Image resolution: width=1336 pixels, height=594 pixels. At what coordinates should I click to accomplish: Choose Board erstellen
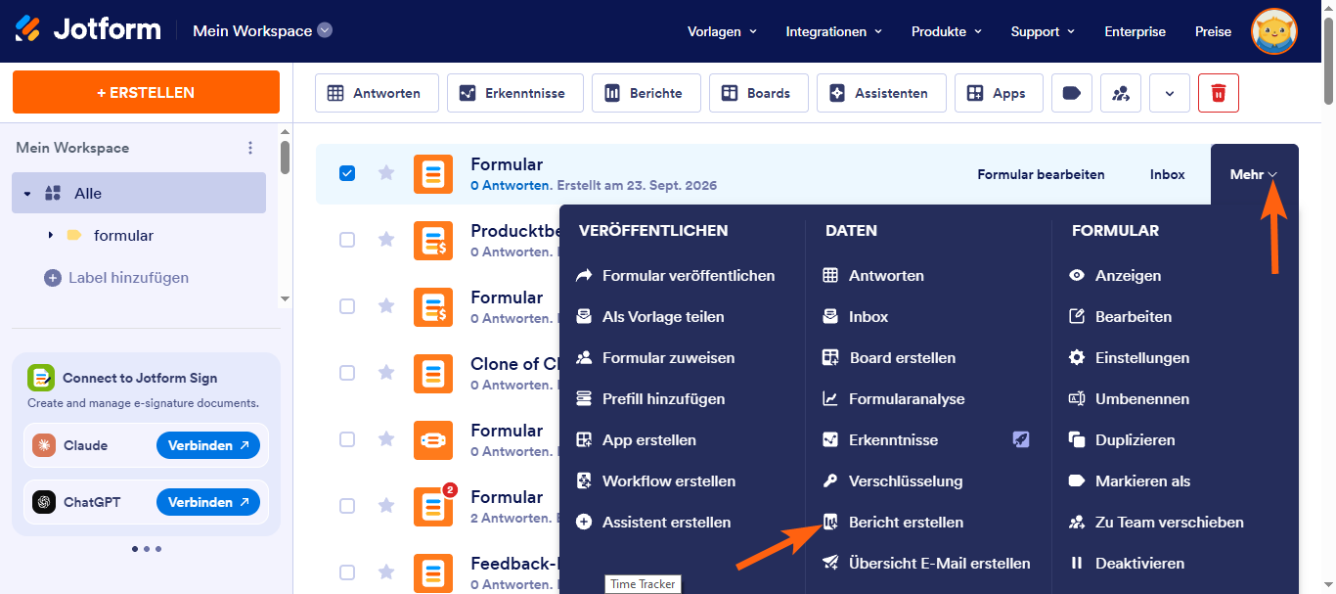point(890,358)
